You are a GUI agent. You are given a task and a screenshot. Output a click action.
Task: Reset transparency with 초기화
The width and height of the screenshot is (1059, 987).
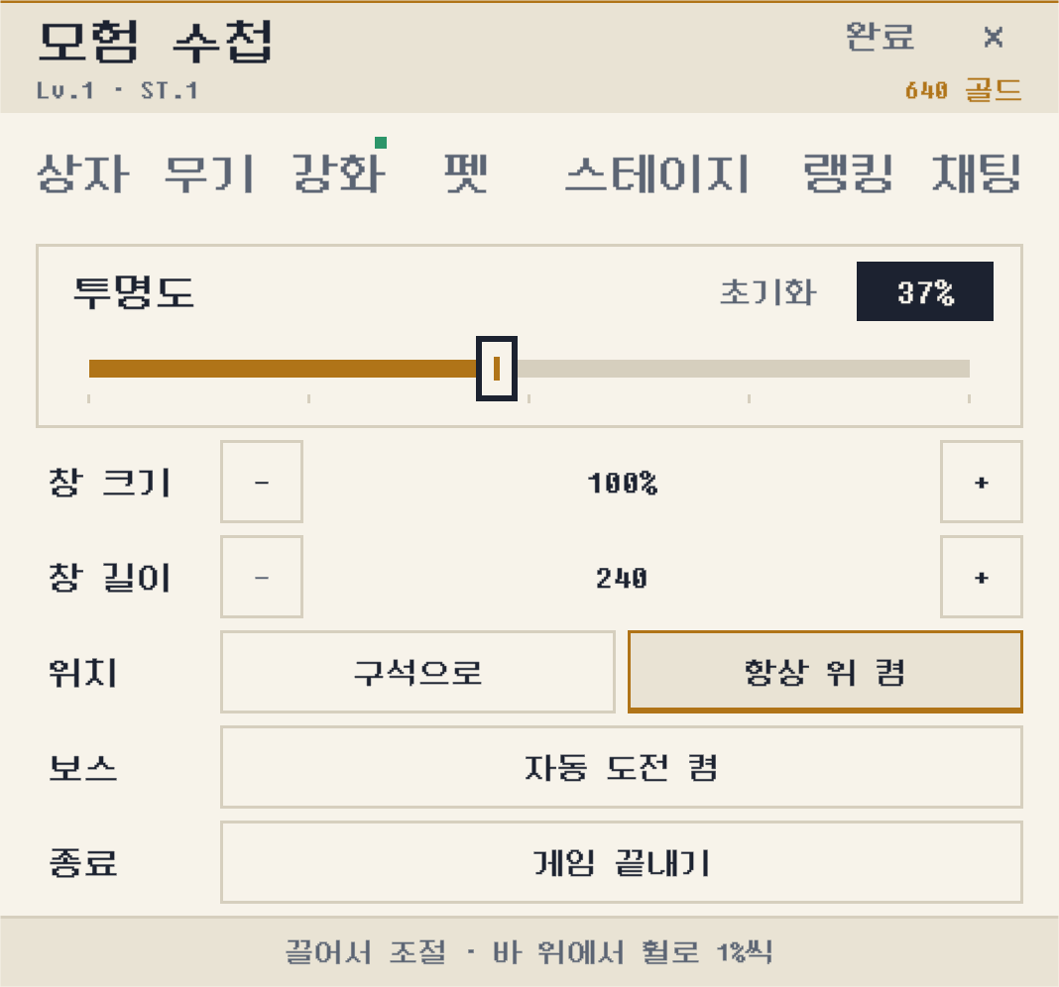(x=767, y=292)
